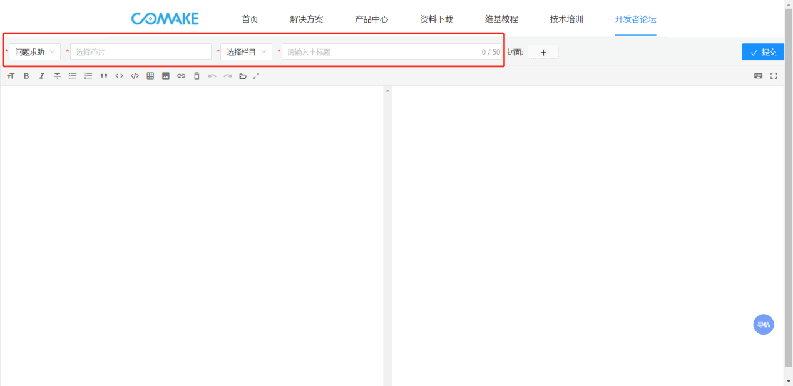The width and height of the screenshot is (793, 386).
Task: Click the blue 提交 submit button
Action: pos(762,52)
